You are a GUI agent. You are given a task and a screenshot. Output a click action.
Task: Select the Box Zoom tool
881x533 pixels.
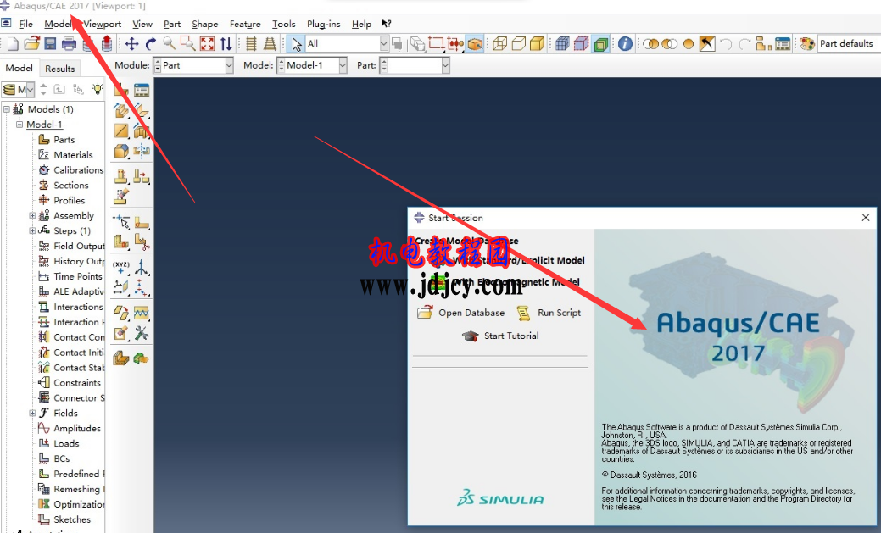[187, 43]
